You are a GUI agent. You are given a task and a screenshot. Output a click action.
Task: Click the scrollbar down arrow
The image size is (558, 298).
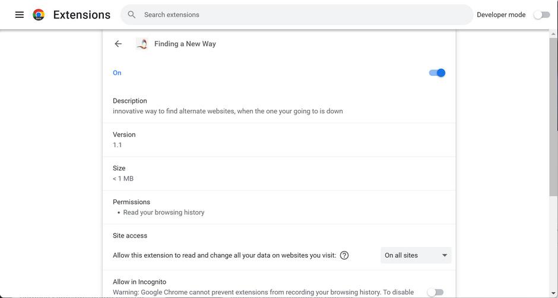(x=553, y=293)
